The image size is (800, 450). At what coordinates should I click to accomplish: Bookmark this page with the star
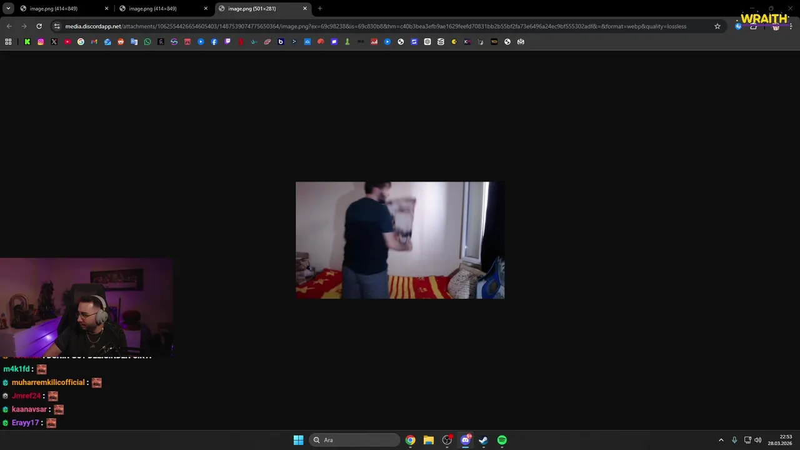(x=717, y=26)
